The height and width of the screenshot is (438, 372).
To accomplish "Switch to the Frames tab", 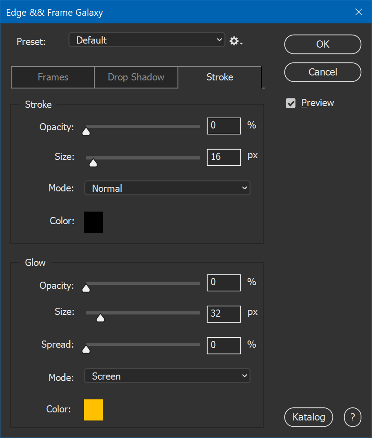I will [53, 77].
